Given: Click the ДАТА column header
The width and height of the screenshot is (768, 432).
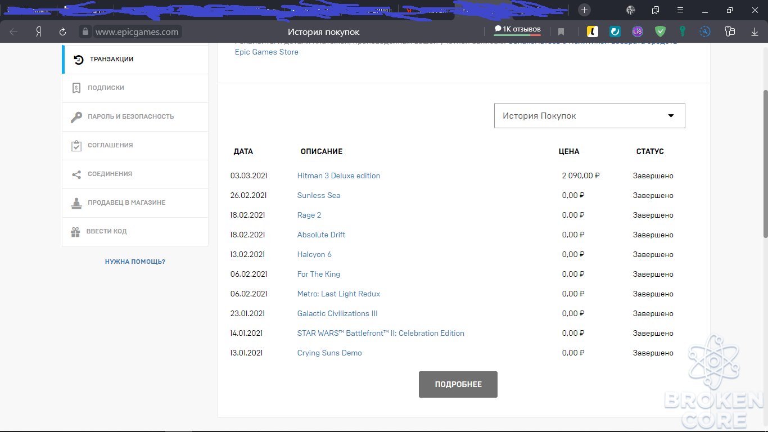Looking at the screenshot, I should (x=243, y=151).
